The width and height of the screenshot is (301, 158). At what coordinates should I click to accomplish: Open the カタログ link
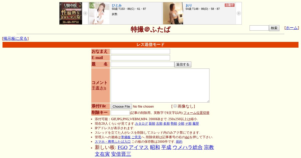pos(141,124)
